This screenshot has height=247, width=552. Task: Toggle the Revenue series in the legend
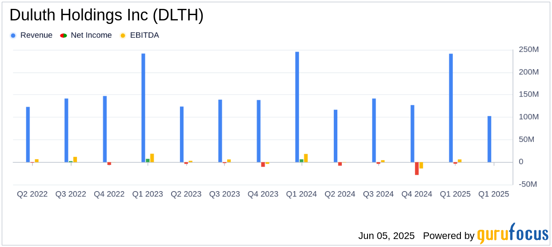tap(31, 35)
